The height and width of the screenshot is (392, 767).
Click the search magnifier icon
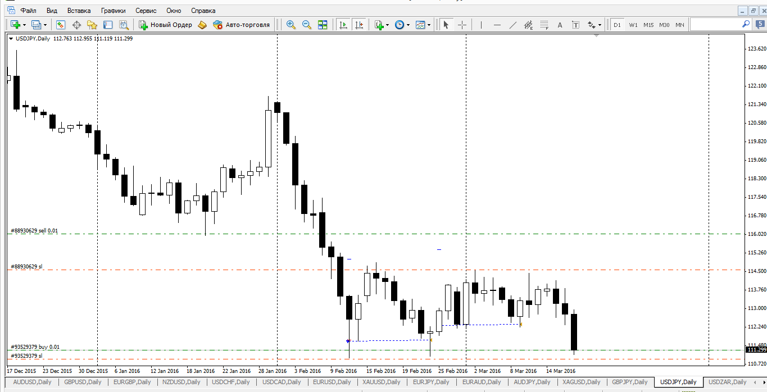[746, 24]
